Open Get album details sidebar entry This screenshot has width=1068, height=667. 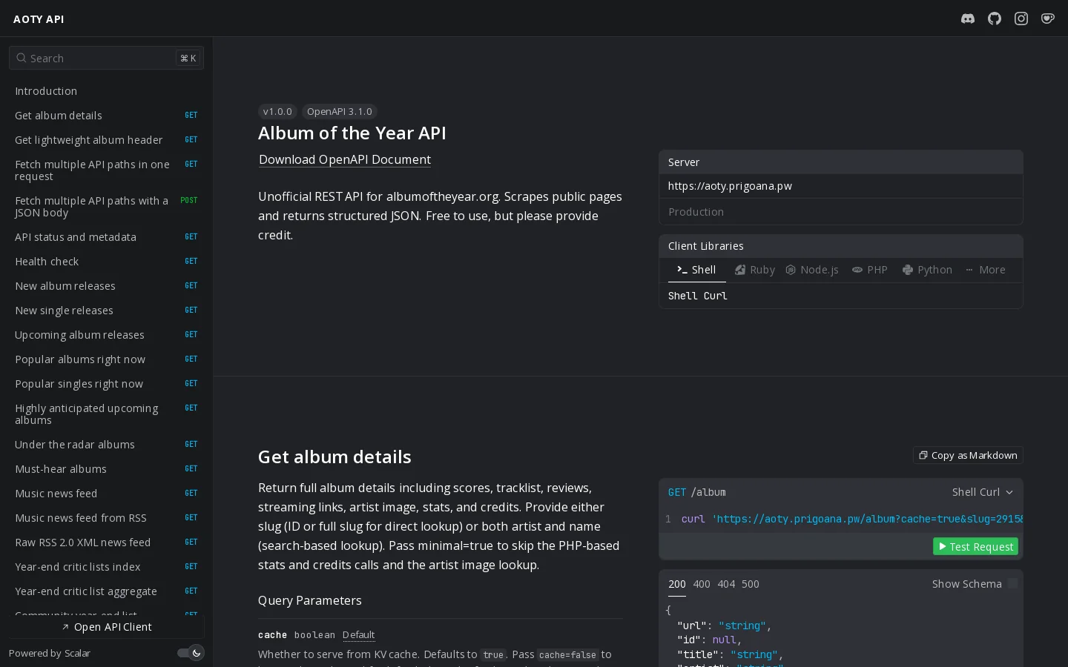[x=106, y=116]
